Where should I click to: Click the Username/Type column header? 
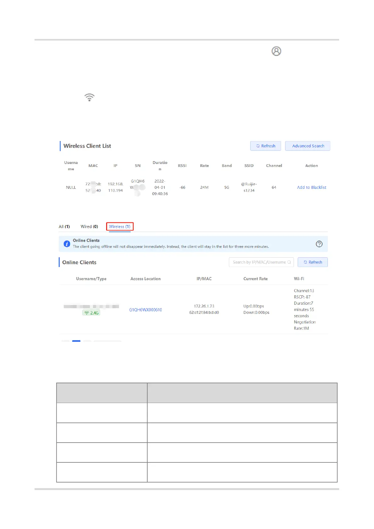click(91, 279)
